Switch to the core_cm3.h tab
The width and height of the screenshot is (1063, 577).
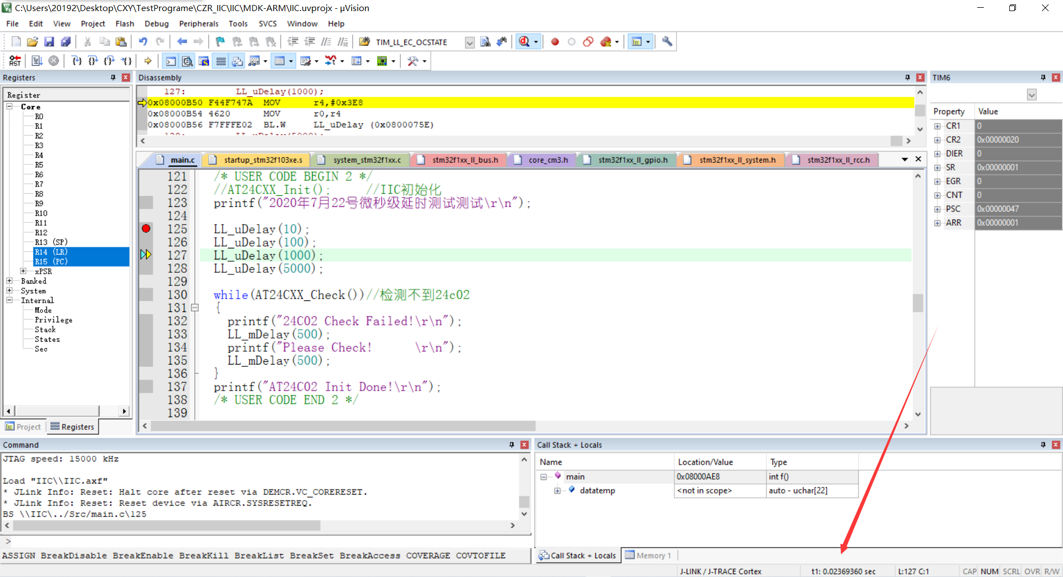tap(542, 160)
